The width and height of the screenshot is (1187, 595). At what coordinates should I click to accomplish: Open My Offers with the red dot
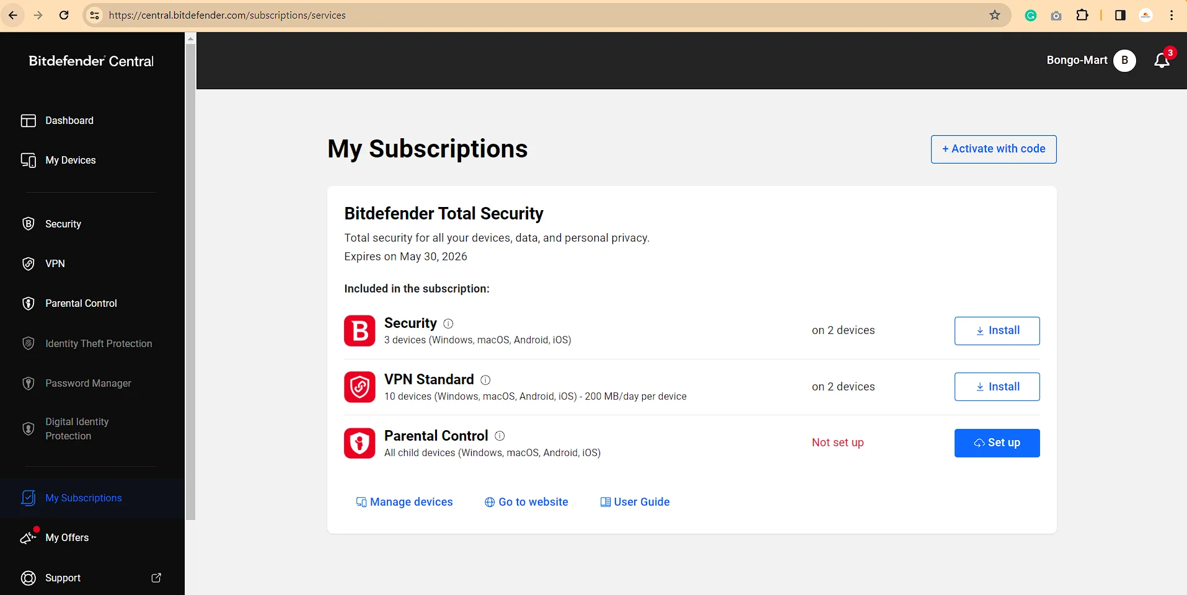click(x=67, y=537)
